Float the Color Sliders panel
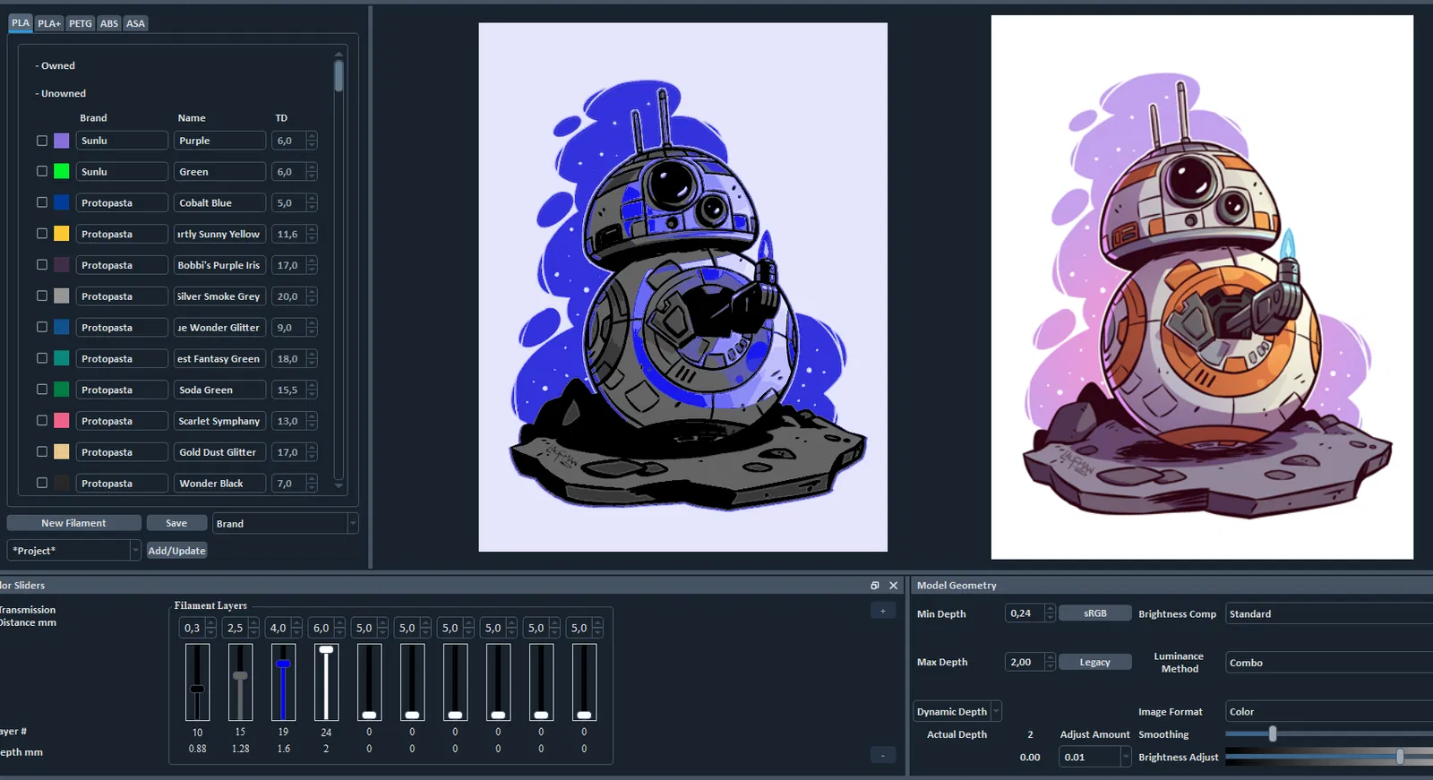The image size is (1433, 780). click(x=875, y=586)
